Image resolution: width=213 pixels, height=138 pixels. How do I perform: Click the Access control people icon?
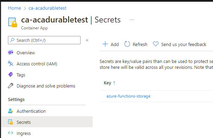click(11, 64)
